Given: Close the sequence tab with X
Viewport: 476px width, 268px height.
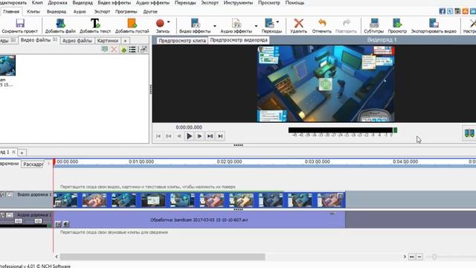Looking at the screenshot, I should [x=13, y=152].
